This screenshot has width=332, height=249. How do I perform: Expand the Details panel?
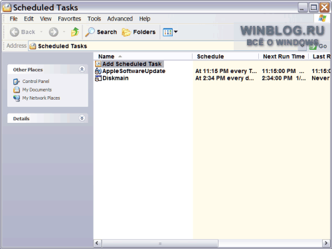82,118
